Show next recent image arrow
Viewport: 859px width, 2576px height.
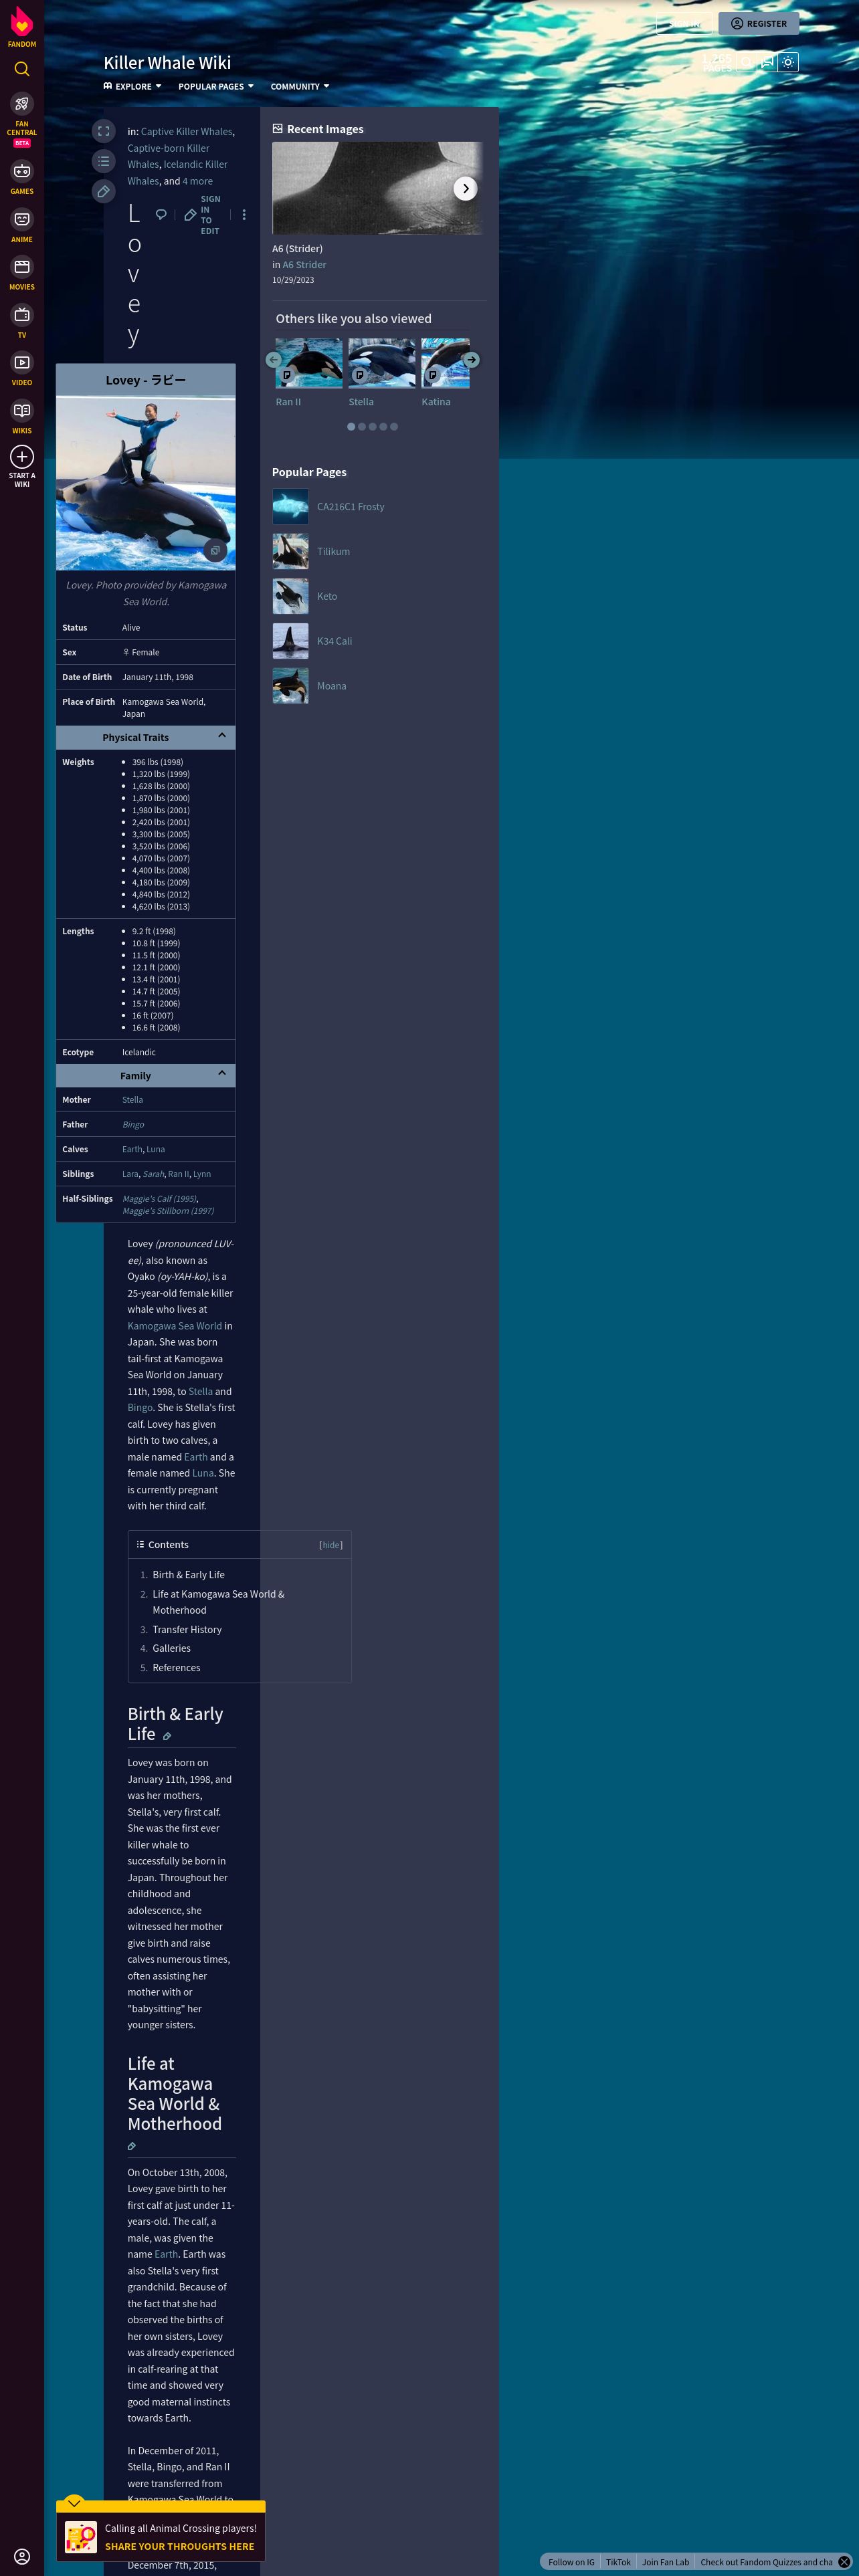click(465, 188)
